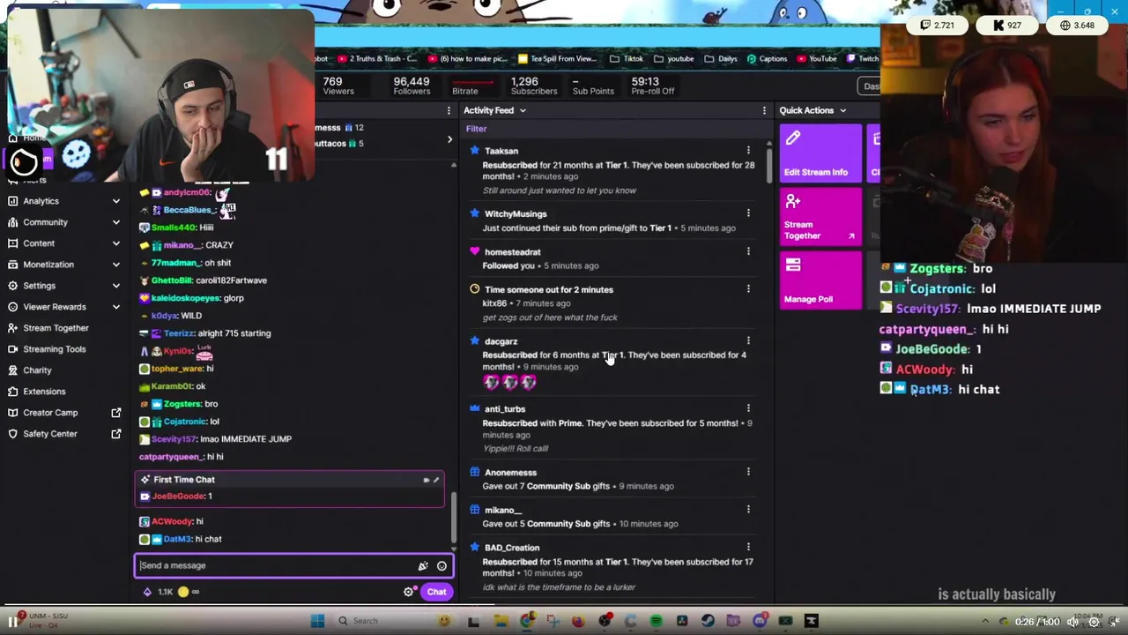Image resolution: width=1128 pixels, height=635 pixels.
Task: Open options menu for dacgarz resub
Action: pos(748,340)
